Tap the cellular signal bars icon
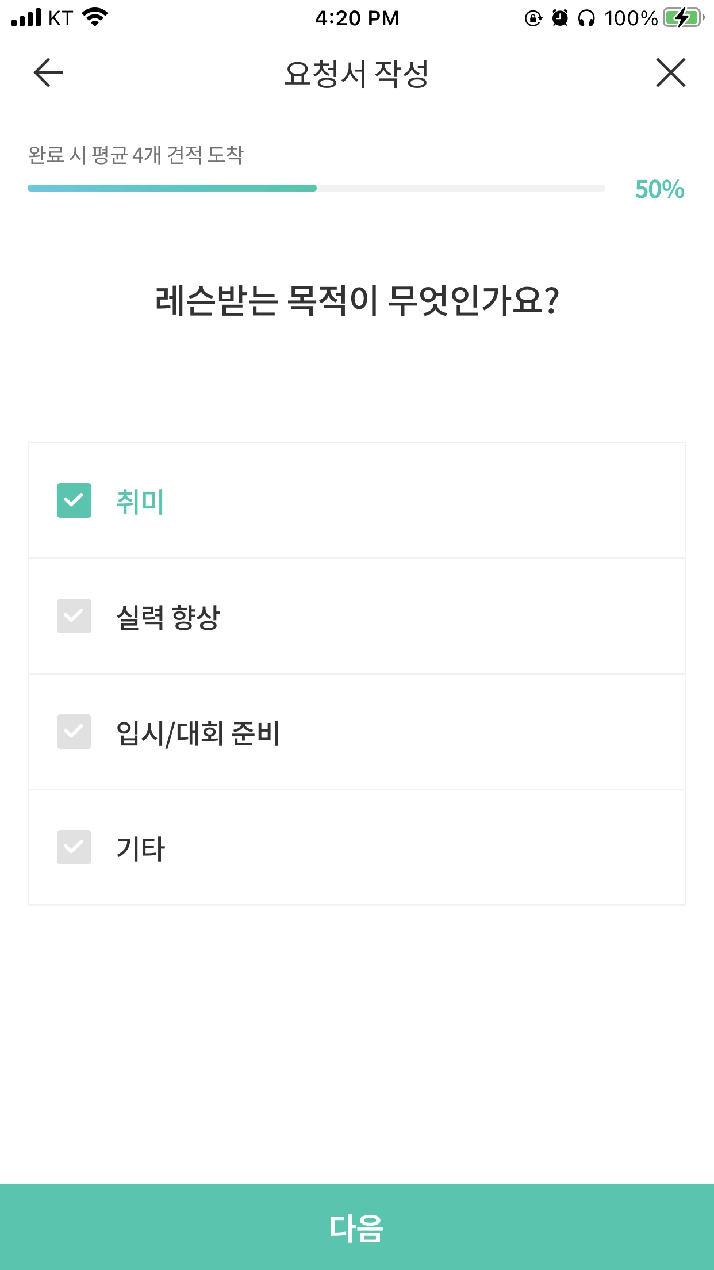Screen dimensions: 714x1270 pos(26,18)
